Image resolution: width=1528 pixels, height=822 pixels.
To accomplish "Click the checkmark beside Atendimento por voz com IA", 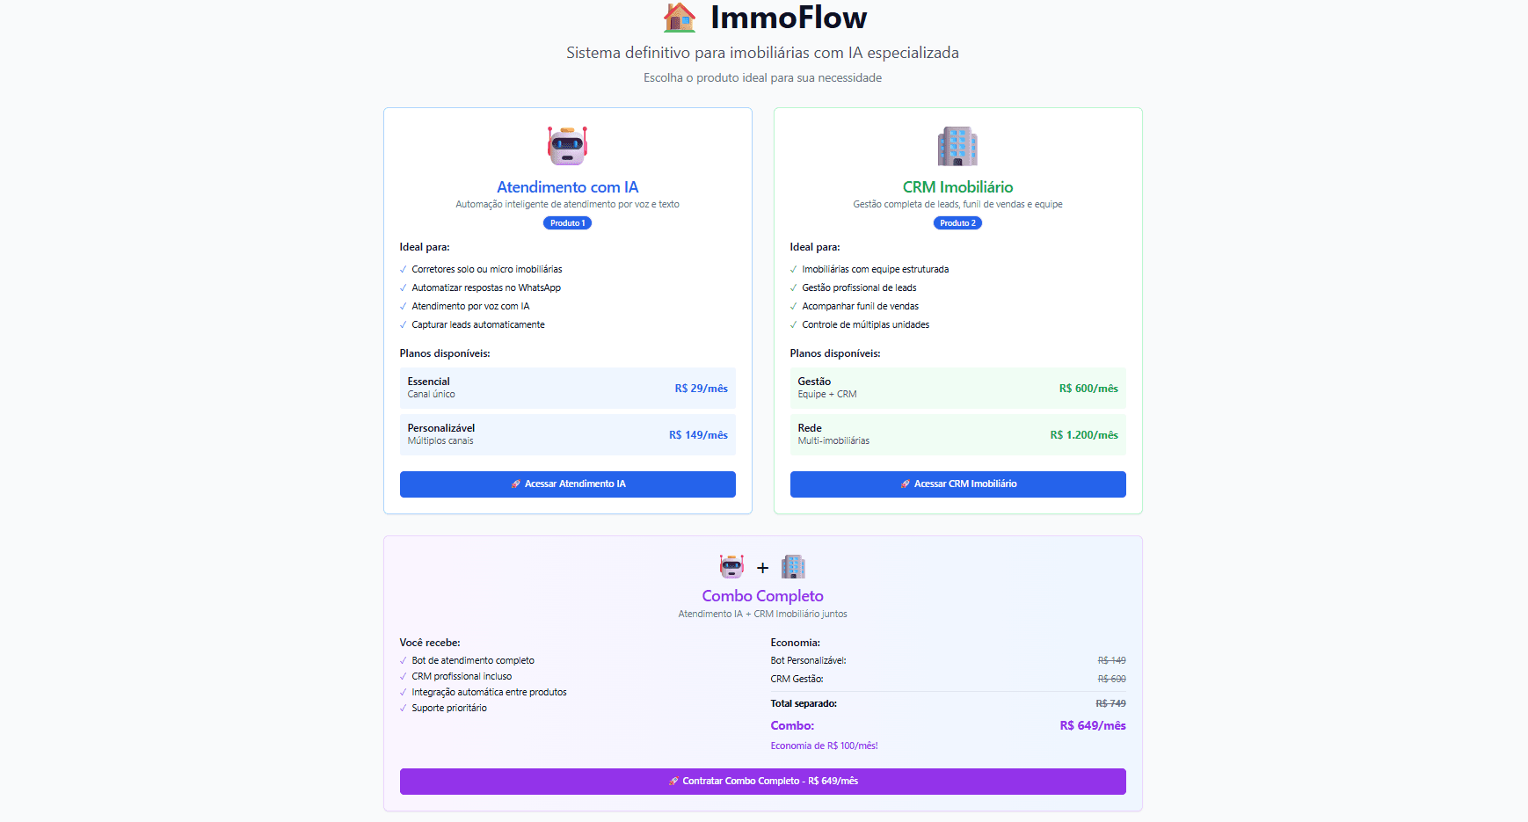I will tap(402, 306).
